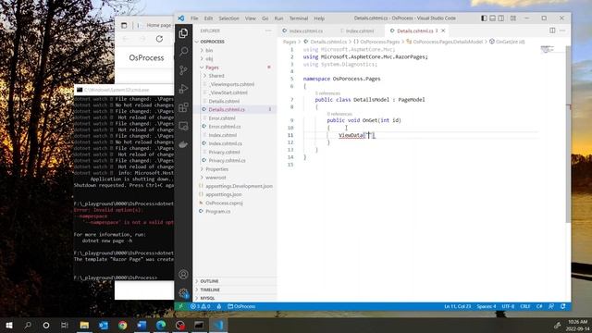Open Customize Layout button in title bar
This screenshot has height=333, width=592.
(513, 18)
